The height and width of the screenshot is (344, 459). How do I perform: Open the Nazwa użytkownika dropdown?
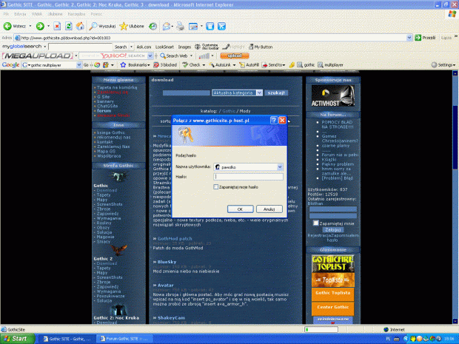(x=280, y=167)
